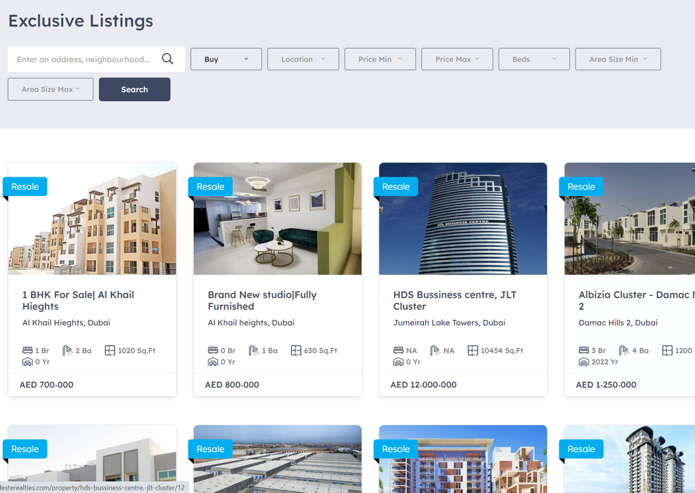Click bed icon on 1 BHK Al Khail card
Screen dimensions: 695x493
pyautogui.click(x=28, y=350)
